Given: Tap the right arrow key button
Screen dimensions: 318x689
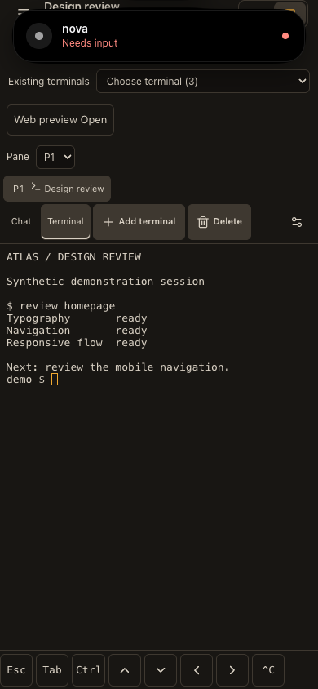Looking at the screenshot, I should (232, 670).
